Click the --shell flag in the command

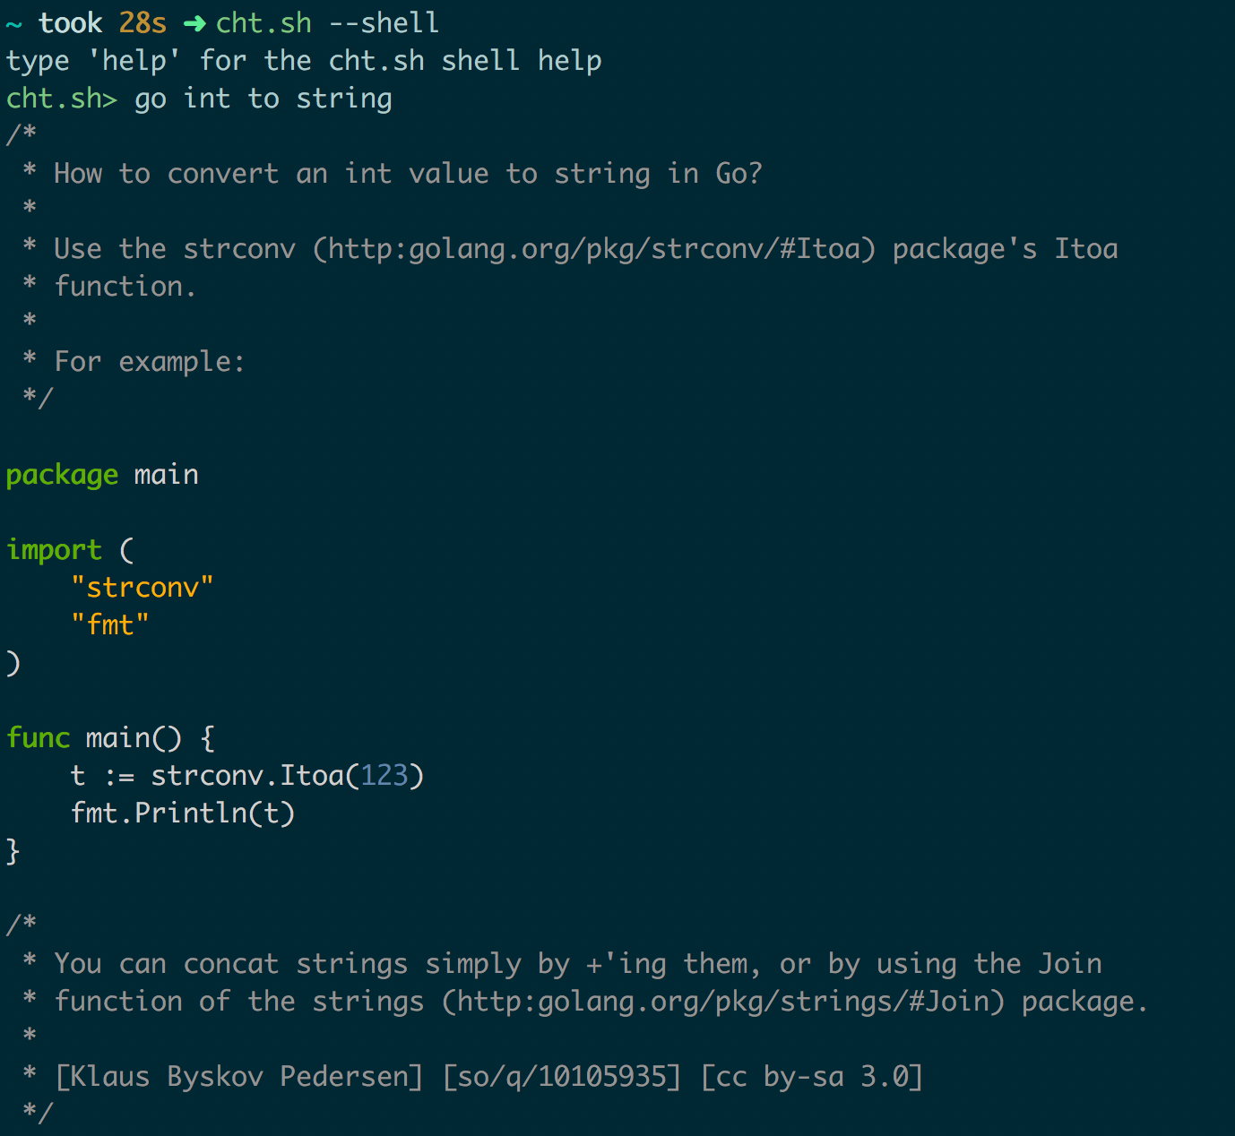pos(384,23)
